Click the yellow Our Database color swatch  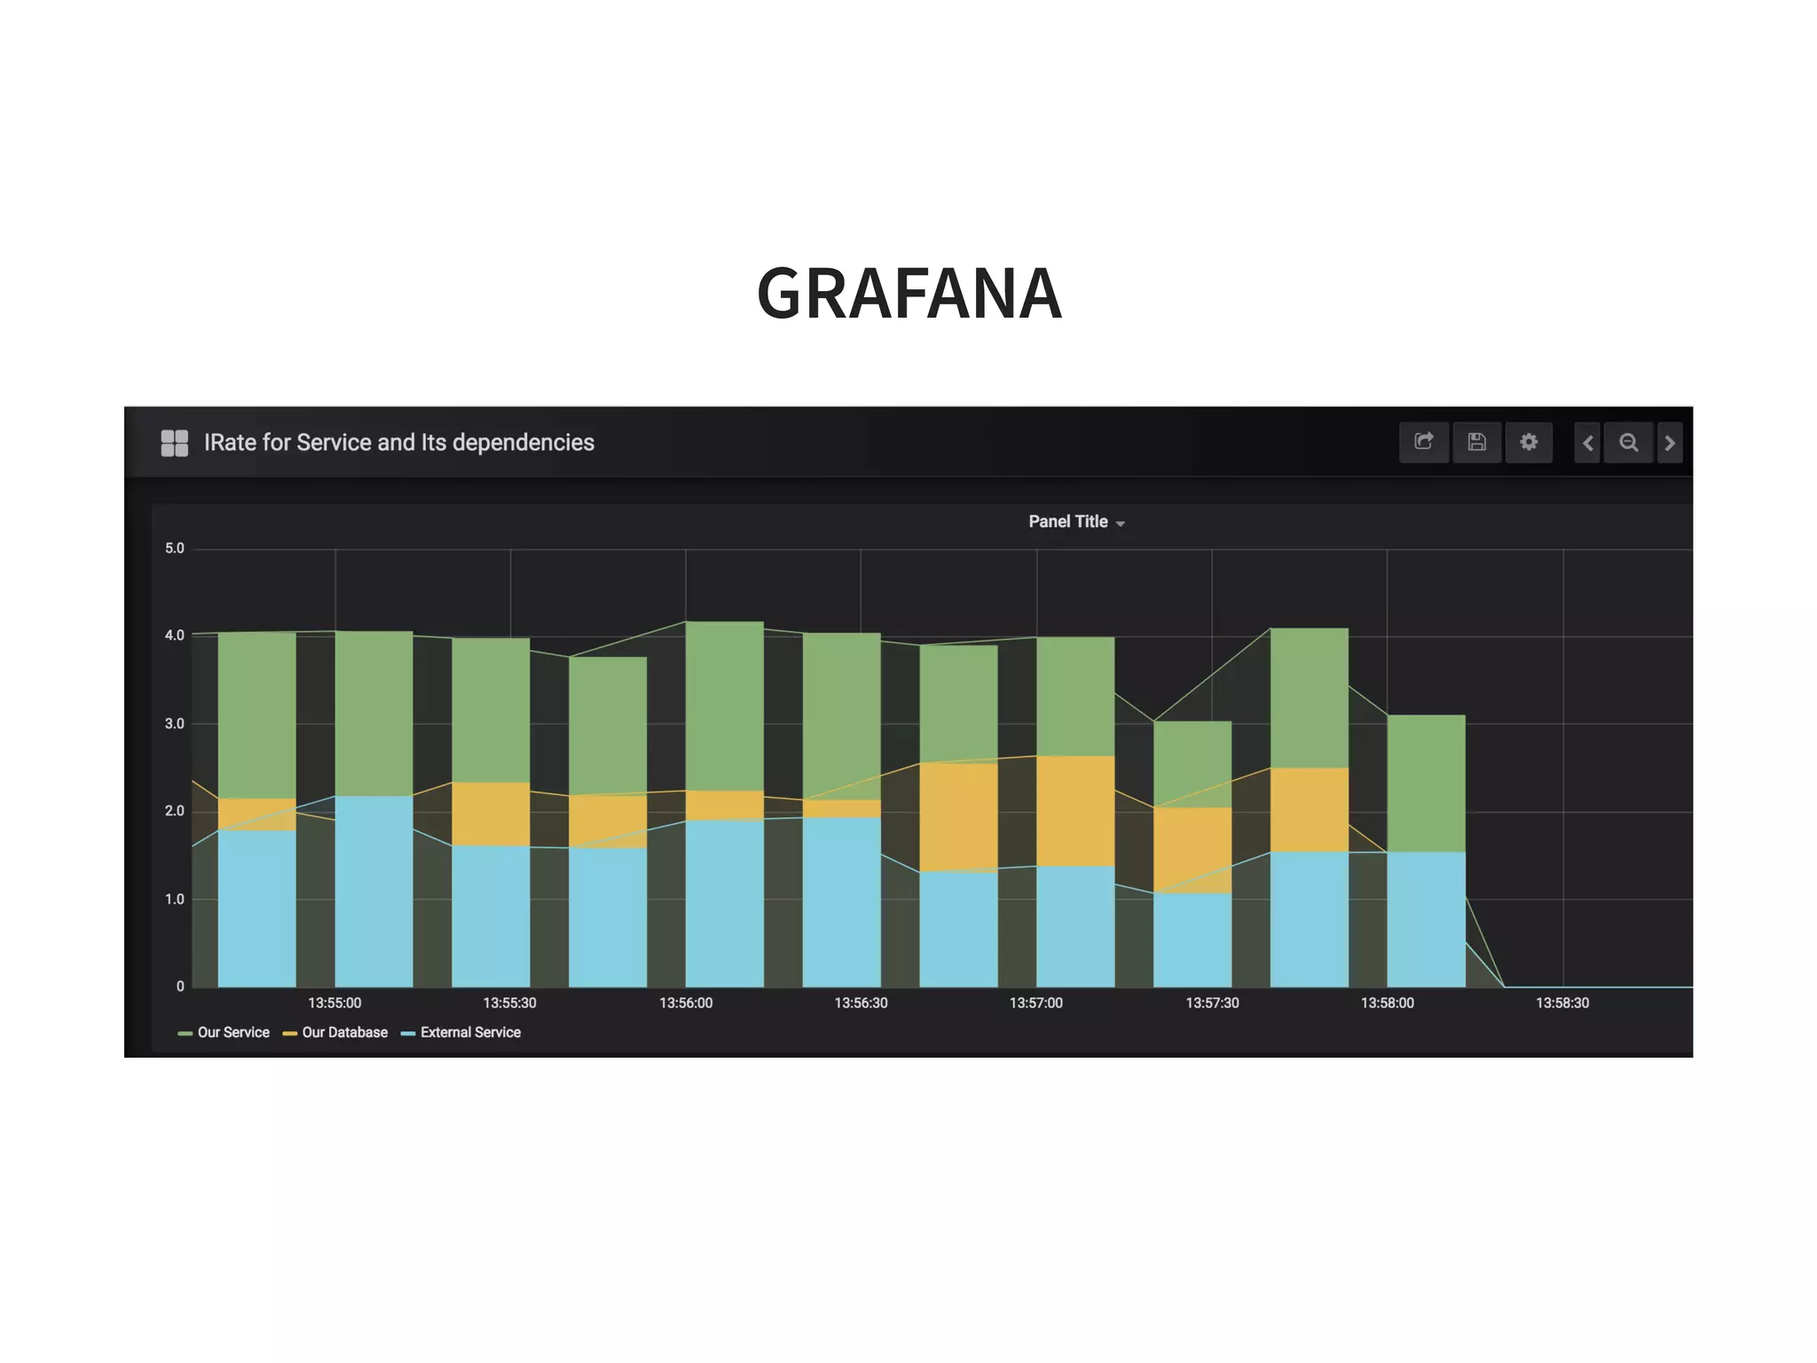(x=289, y=1034)
